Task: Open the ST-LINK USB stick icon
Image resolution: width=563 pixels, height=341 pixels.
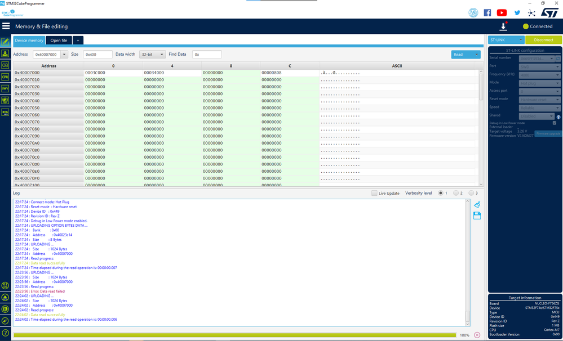Action: tap(5, 321)
